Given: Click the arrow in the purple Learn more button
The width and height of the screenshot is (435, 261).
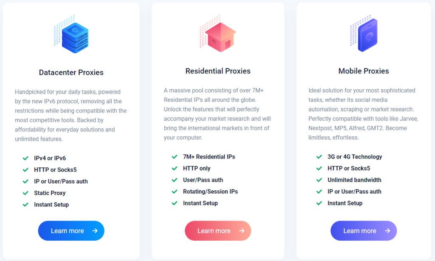Looking at the screenshot, I should (387, 231).
